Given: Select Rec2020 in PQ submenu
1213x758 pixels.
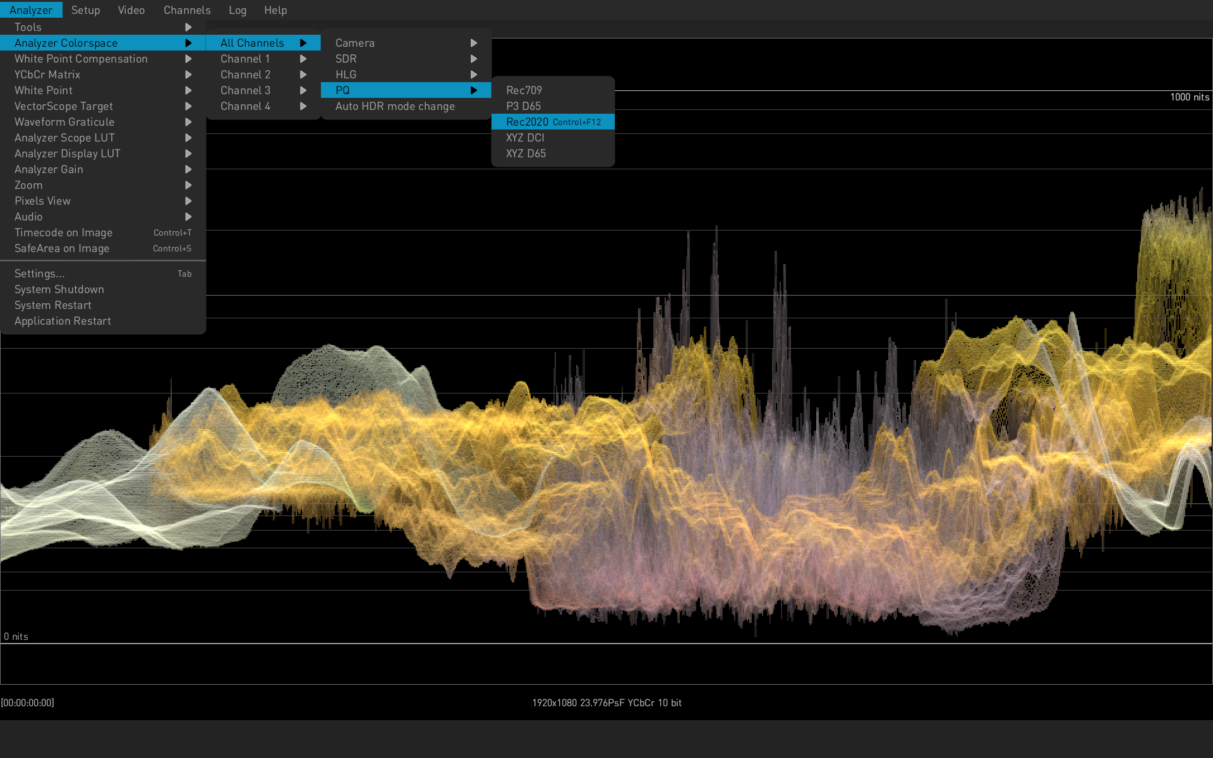Looking at the screenshot, I should [x=528, y=122].
